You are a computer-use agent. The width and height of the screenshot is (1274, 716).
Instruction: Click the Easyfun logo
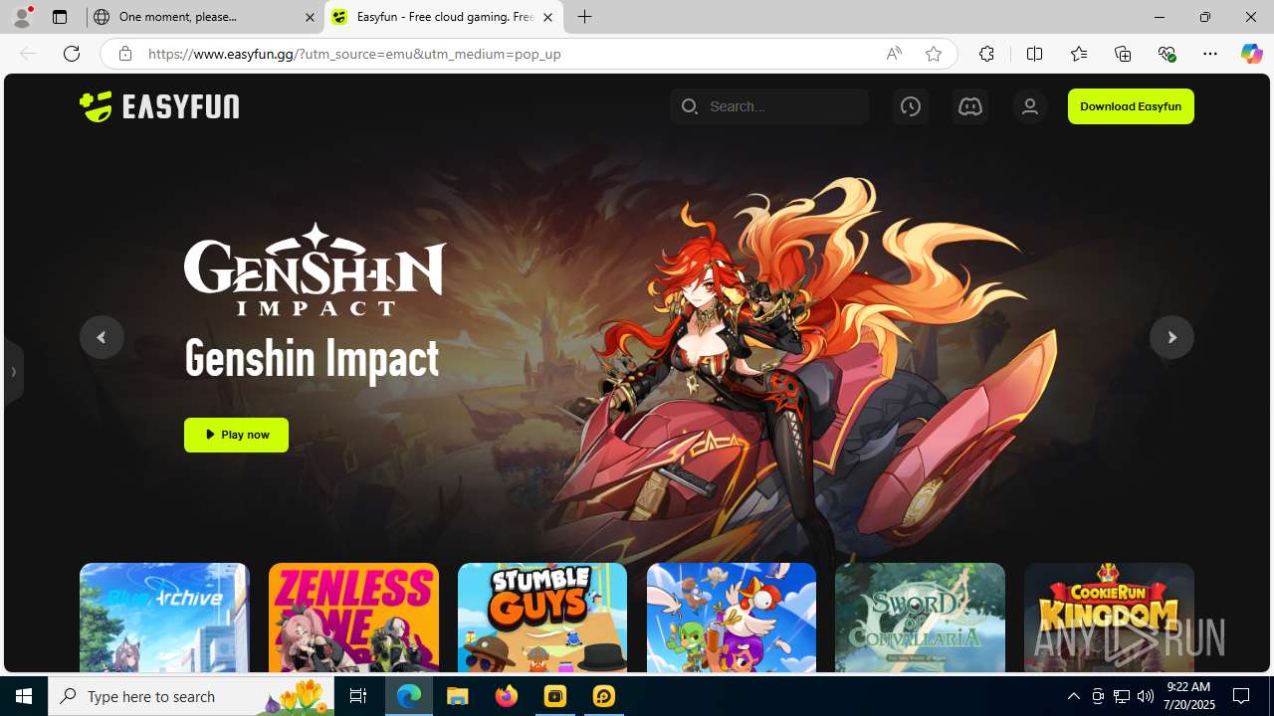pyautogui.click(x=159, y=106)
